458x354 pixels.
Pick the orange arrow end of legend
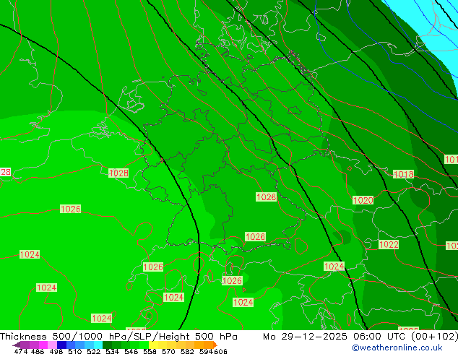click(x=215, y=345)
